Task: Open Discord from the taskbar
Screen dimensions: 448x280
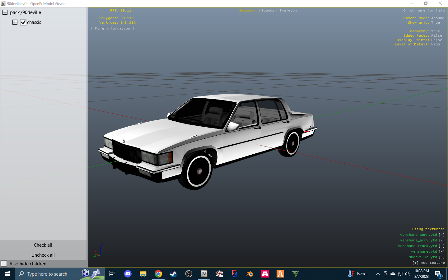Action: click(128, 274)
